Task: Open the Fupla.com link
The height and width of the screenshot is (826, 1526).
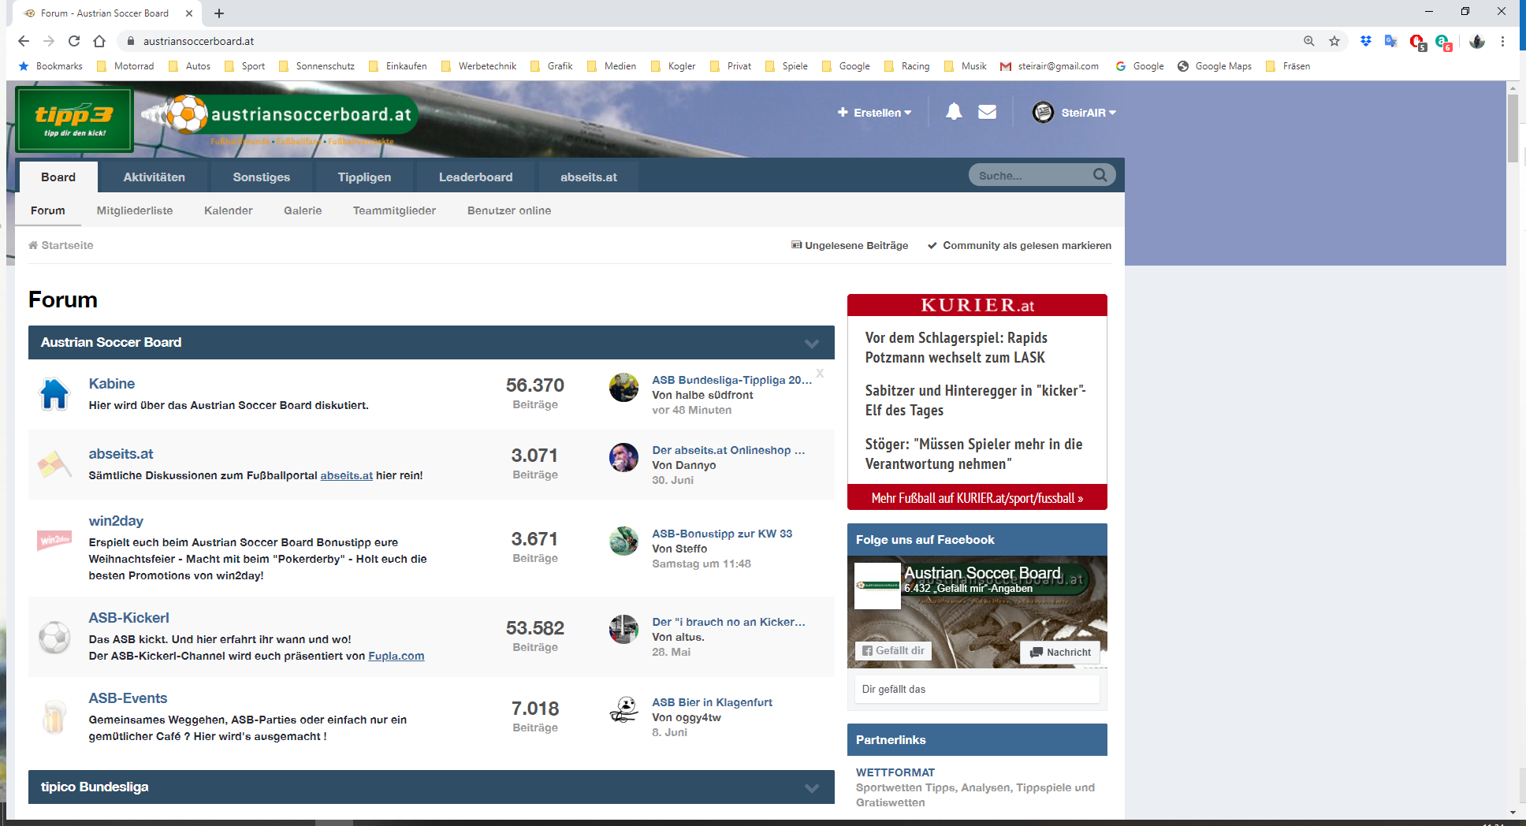Action: click(396, 656)
